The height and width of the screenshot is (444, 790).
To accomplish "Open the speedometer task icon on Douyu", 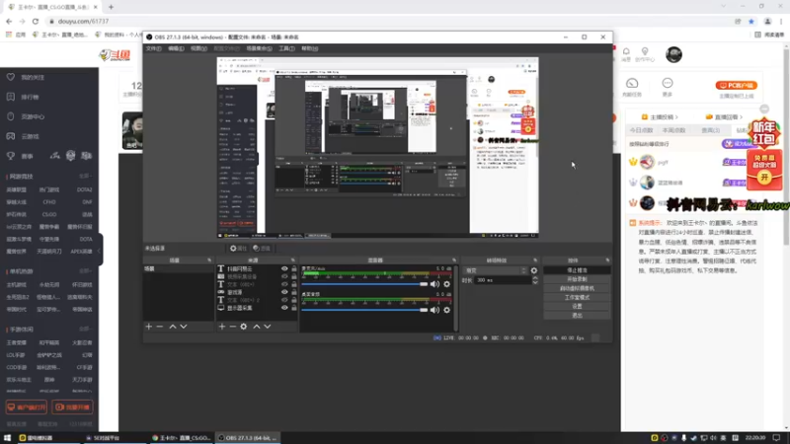I will (632, 83).
